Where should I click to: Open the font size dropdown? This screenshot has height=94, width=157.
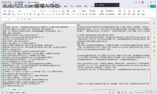[38, 11]
